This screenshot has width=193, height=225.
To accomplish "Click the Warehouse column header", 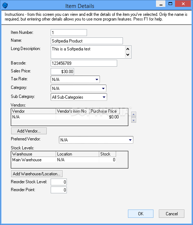I will coord(33,154).
